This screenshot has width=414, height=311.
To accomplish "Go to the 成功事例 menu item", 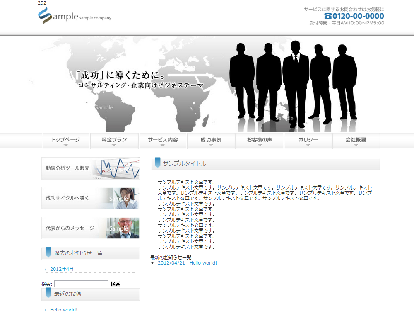I will (211, 141).
